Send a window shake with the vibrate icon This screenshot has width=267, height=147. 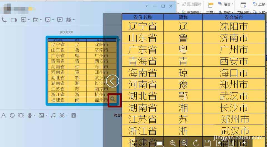[21, 115]
